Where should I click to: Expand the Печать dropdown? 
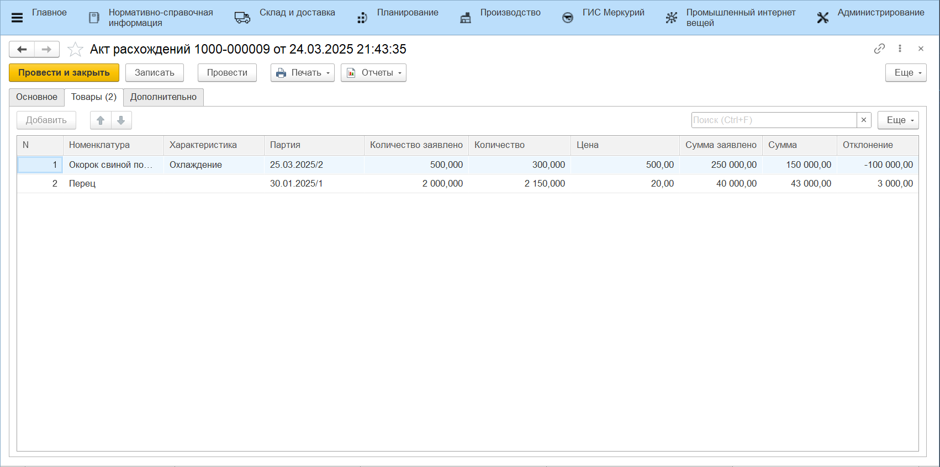[x=303, y=73]
